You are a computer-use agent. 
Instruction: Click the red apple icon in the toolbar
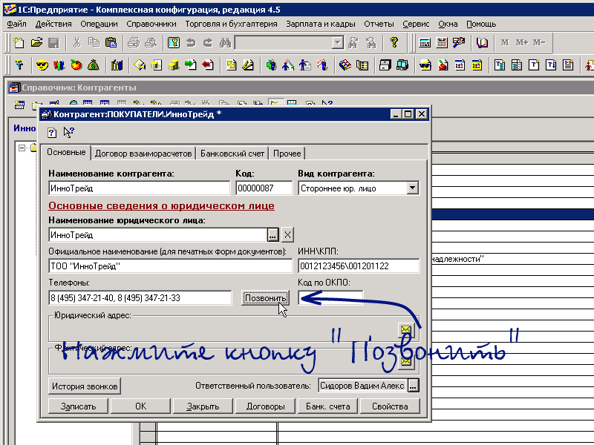tap(76, 65)
